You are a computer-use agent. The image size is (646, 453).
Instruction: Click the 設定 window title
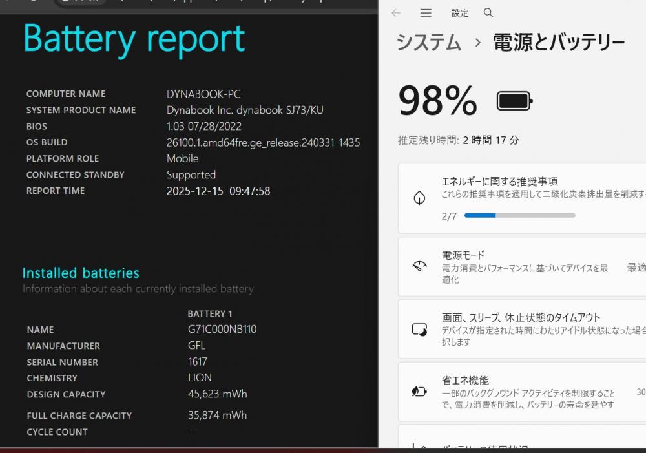[x=460, y=13]
